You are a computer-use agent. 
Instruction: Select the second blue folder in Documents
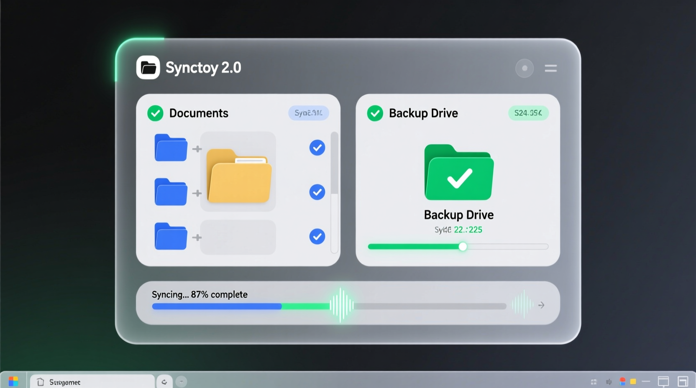click(171, 192)
